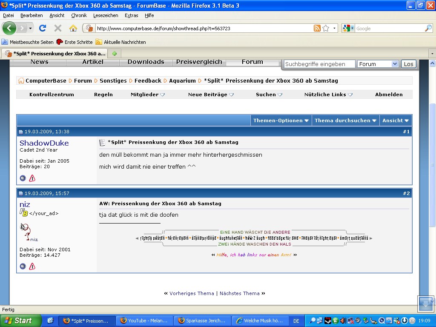The image size is (436, 327).
Task: Click the scroll-down arrow overlay button
Action: pos(425,304)
